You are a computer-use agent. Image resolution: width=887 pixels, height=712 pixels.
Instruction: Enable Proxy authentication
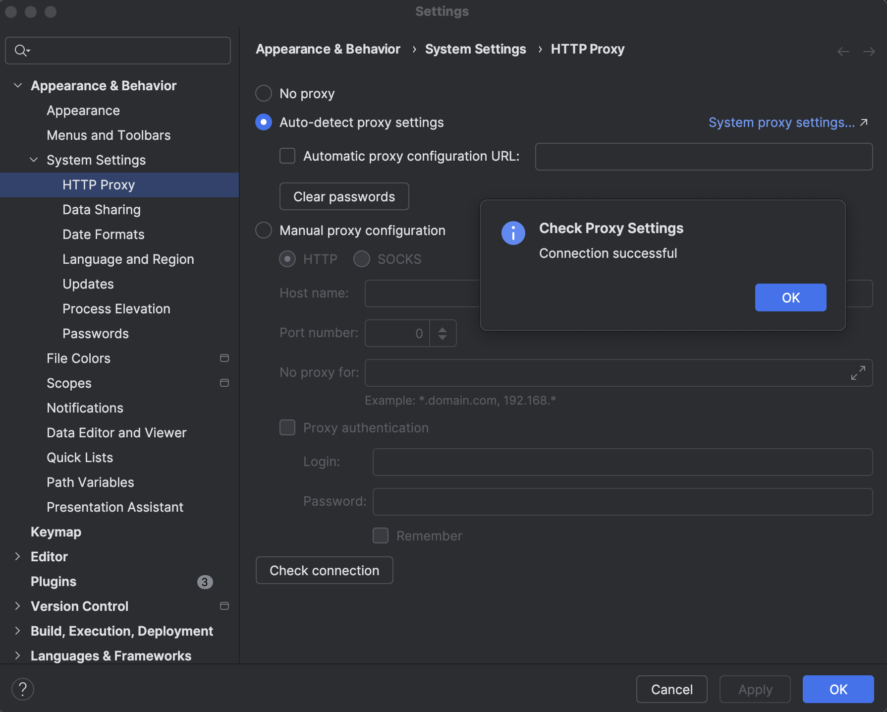(287, 427)
